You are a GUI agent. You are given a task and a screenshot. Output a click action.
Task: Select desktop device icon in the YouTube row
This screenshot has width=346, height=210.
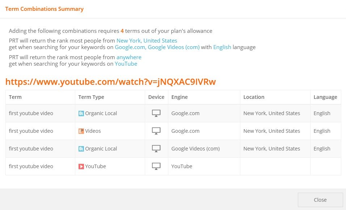tap(156, 166)
